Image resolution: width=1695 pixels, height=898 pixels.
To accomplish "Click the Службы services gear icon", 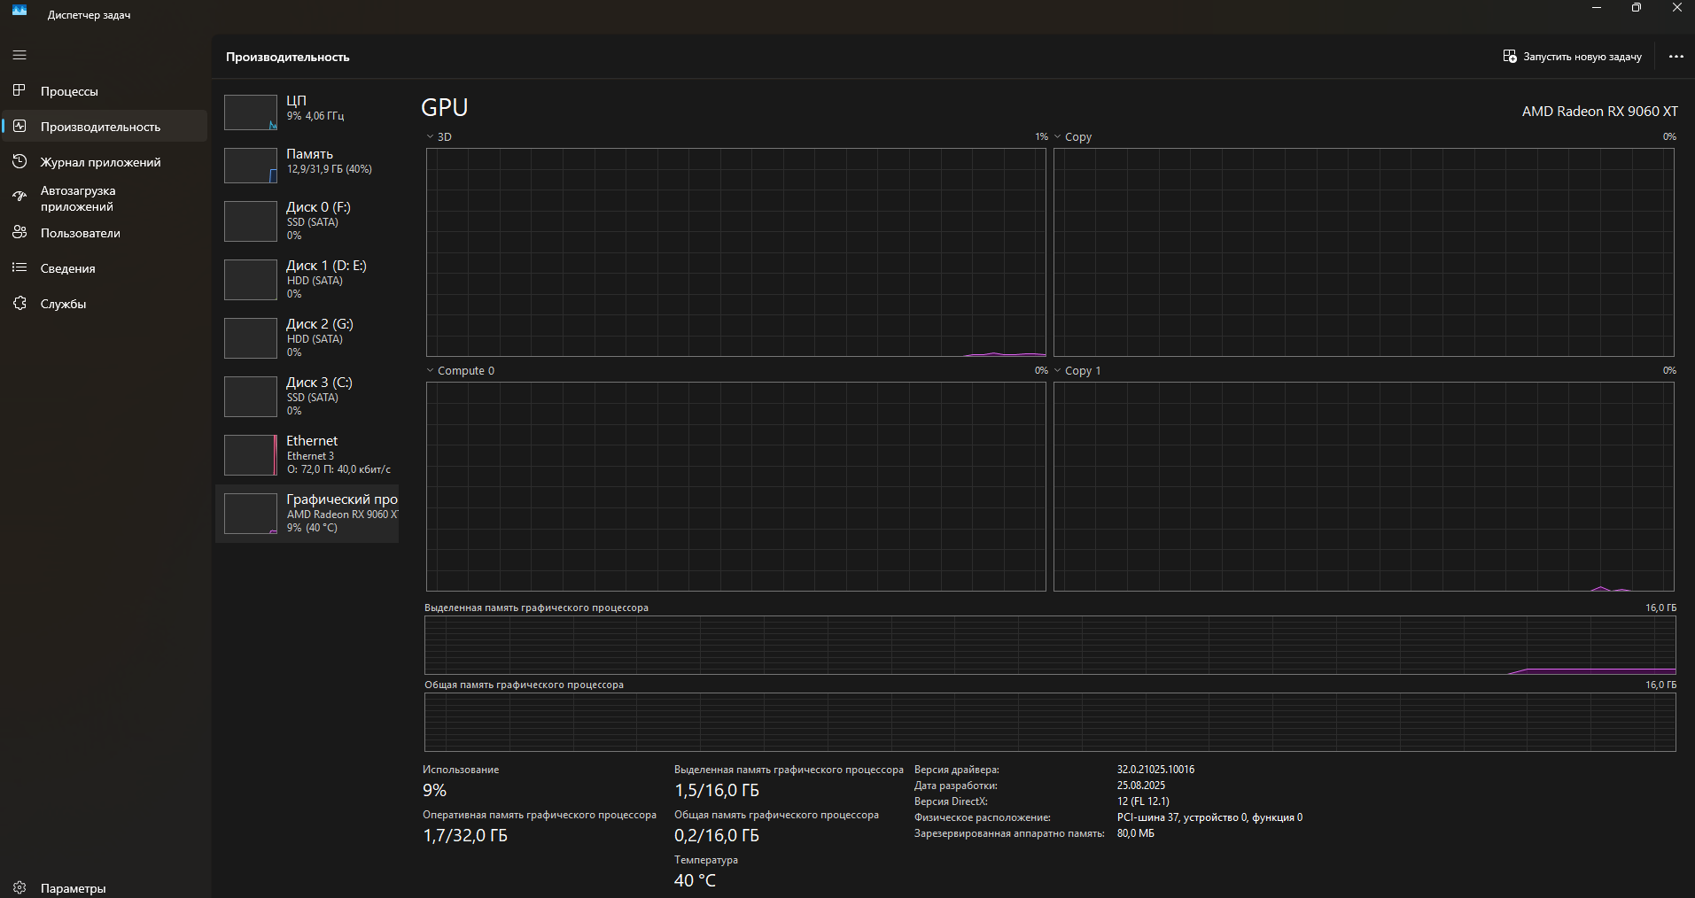I will pos(19,304).
